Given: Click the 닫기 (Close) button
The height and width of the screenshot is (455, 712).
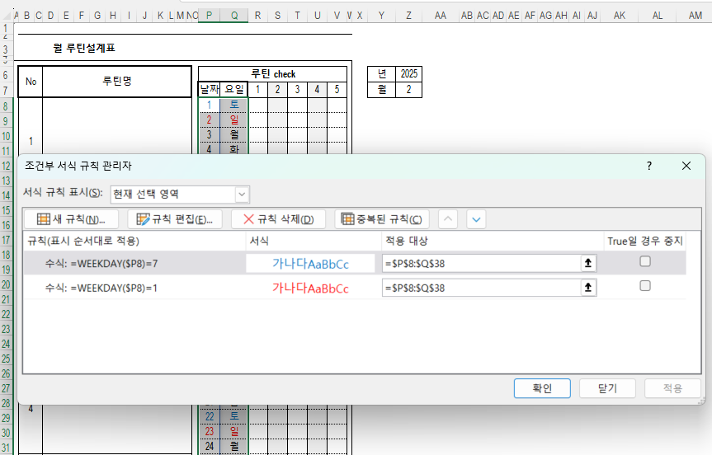Looking at the screenshot, I should (607, 388).
